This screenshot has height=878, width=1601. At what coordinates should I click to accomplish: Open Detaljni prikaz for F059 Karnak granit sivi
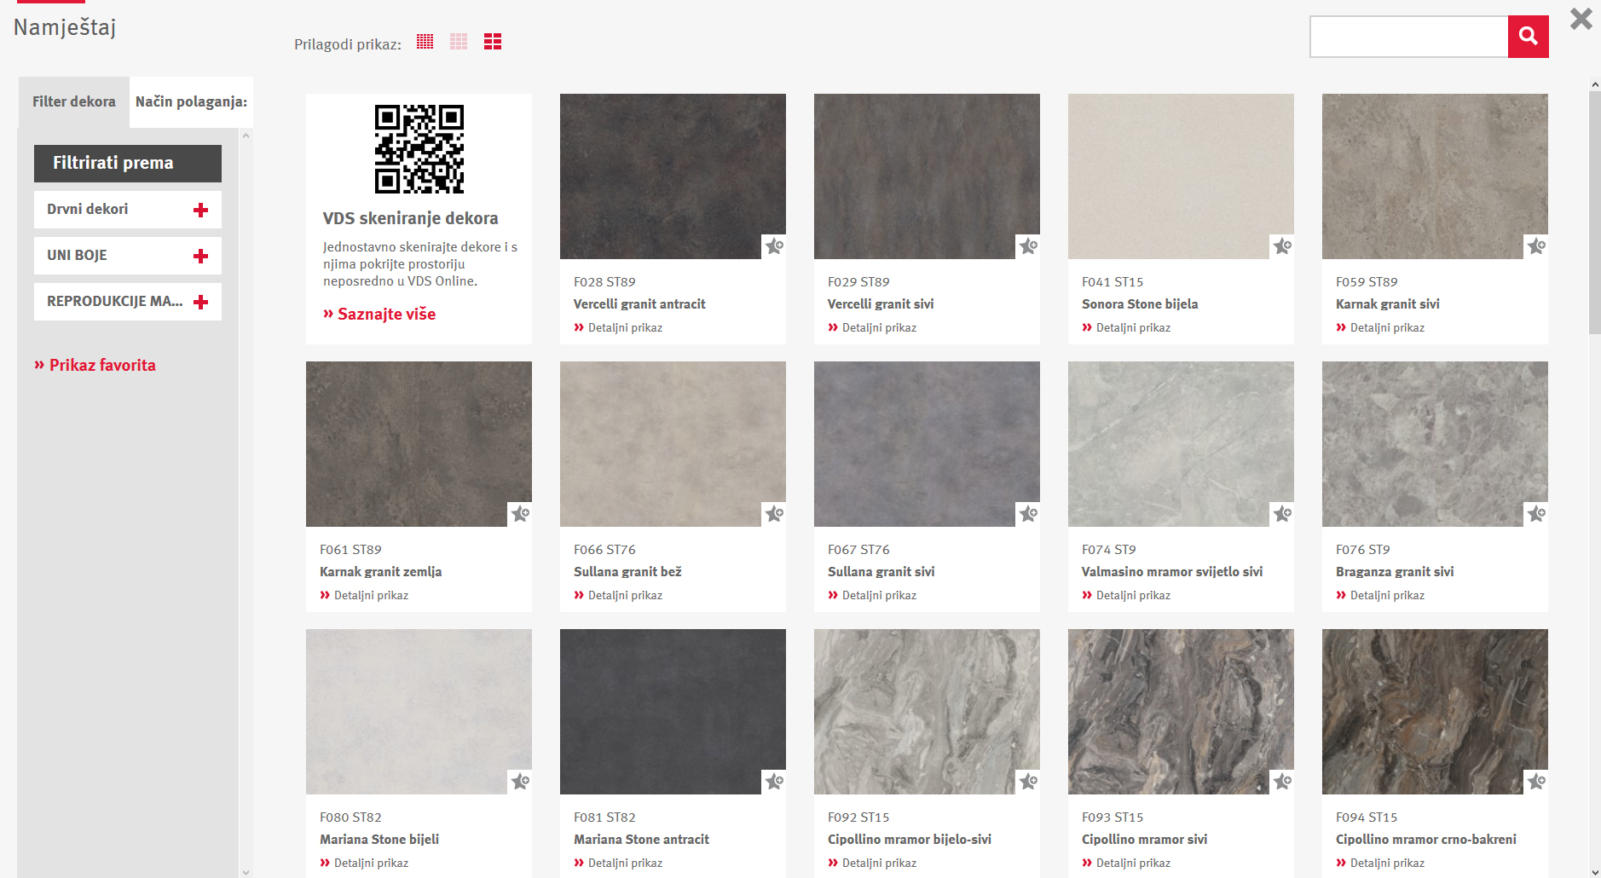pos(1380,327)
